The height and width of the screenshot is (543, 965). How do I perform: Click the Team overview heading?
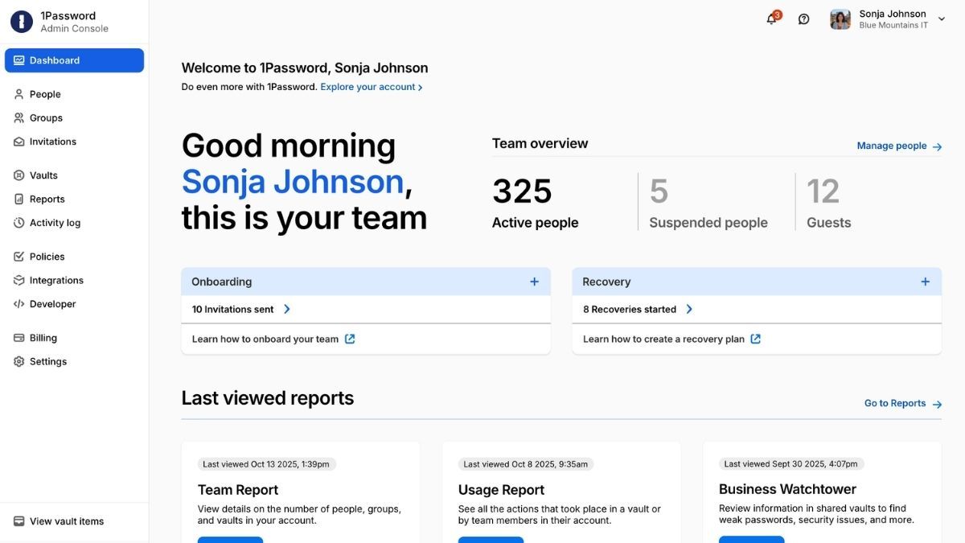(x=540, y=143)
